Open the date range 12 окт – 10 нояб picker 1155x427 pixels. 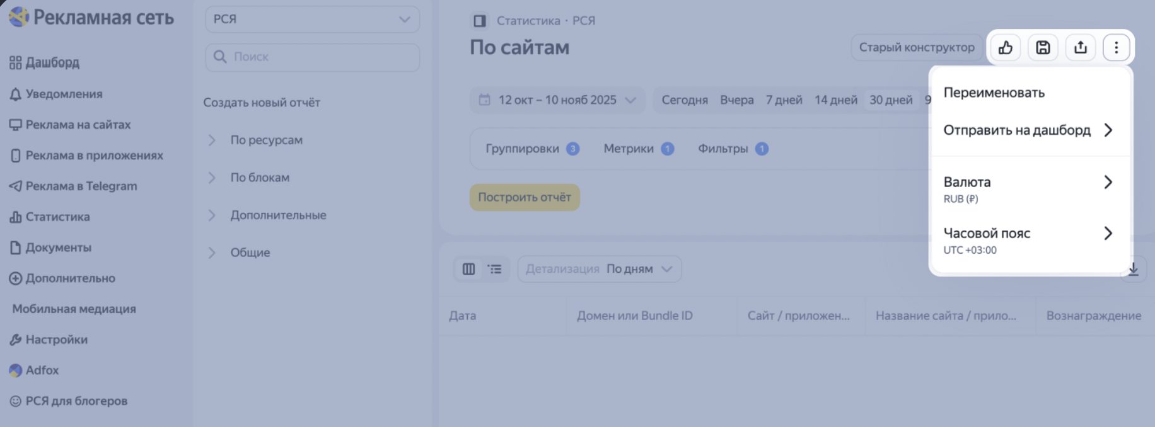click(x=557, y=100)
